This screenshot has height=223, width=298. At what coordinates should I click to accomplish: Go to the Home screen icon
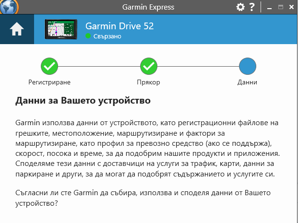click(x=17, y=29)
